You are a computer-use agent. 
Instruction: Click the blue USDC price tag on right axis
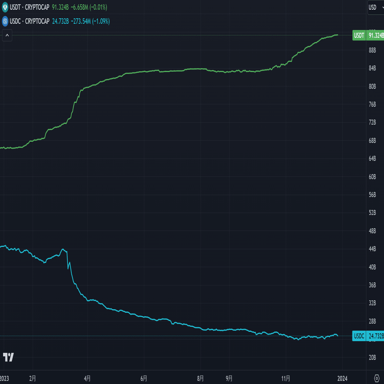[359, 336]
